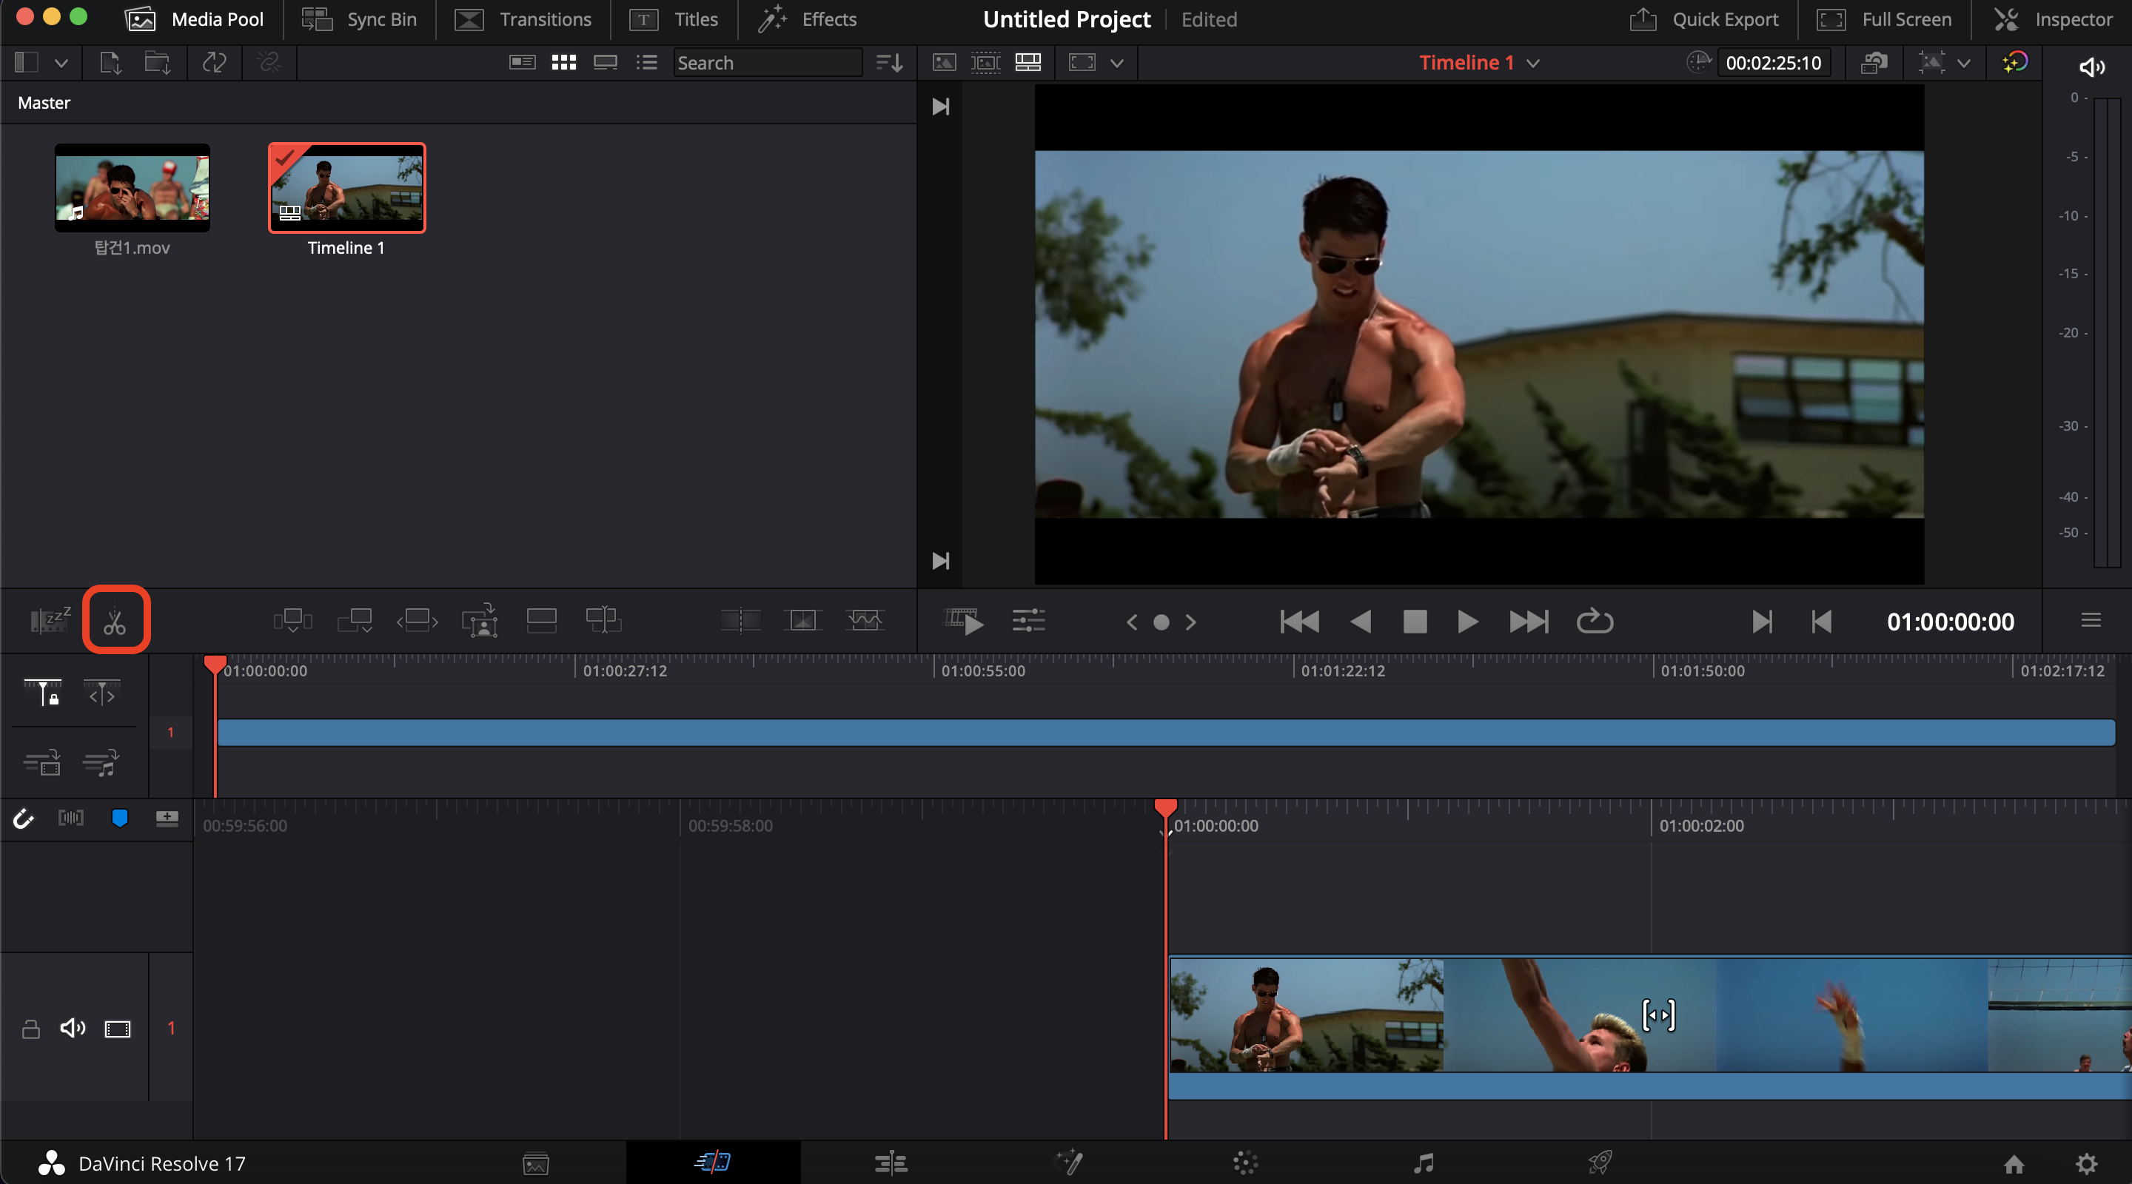The image size is (2132, 1184).
Task: Click the blue flag marker color
Action: pos(119,818)
